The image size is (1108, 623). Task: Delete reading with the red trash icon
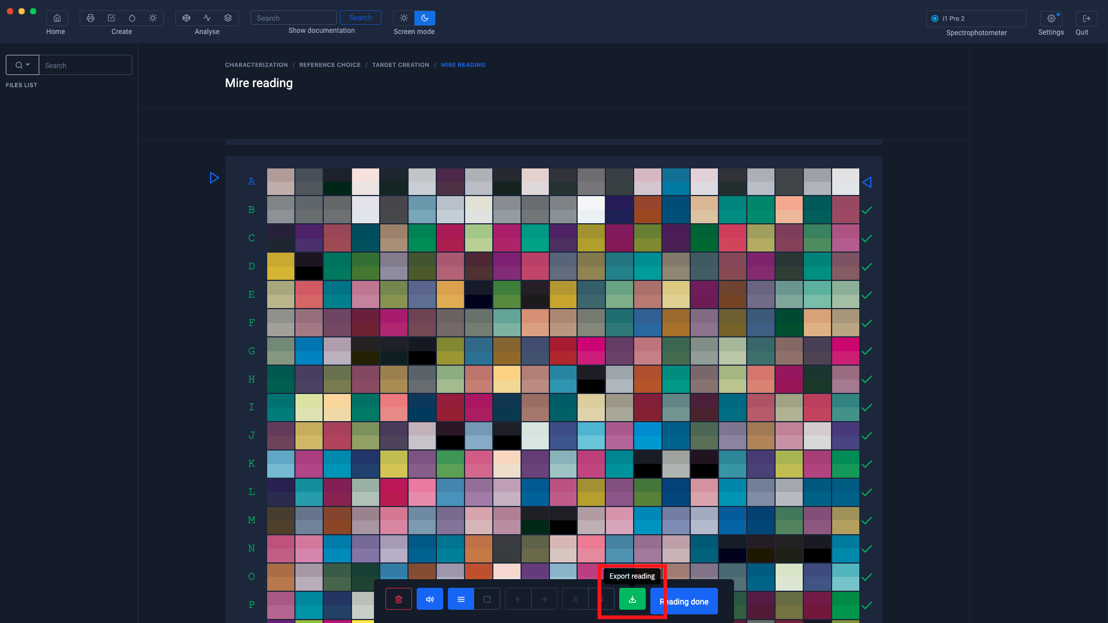(x=399, y=599)
